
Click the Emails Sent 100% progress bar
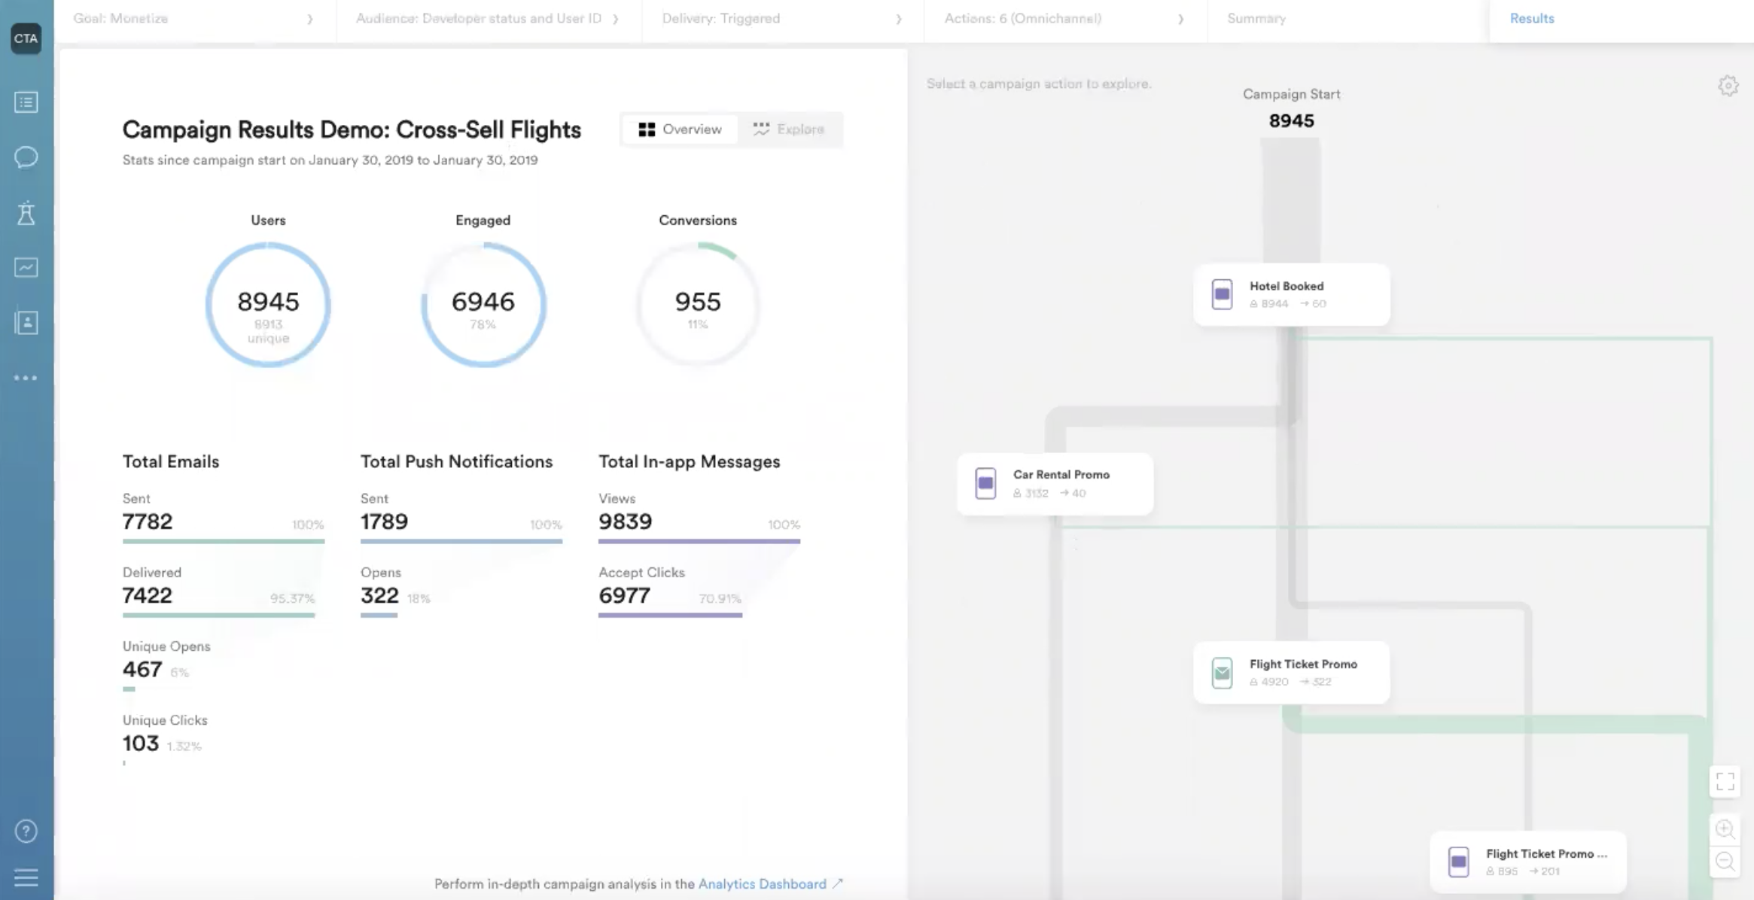(x=224, y=541)
